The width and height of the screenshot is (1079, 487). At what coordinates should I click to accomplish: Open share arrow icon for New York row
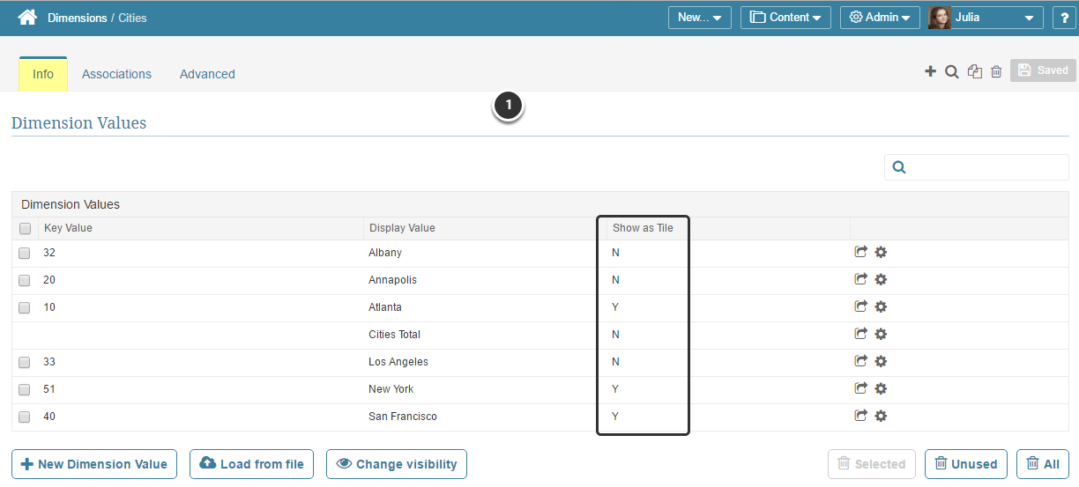(861, 388)
